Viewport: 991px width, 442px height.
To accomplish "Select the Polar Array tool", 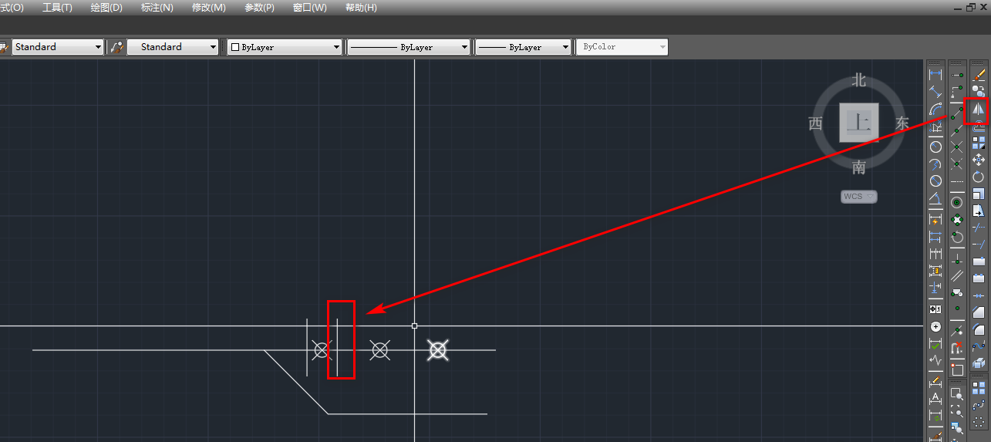I will tap(979, 421).
